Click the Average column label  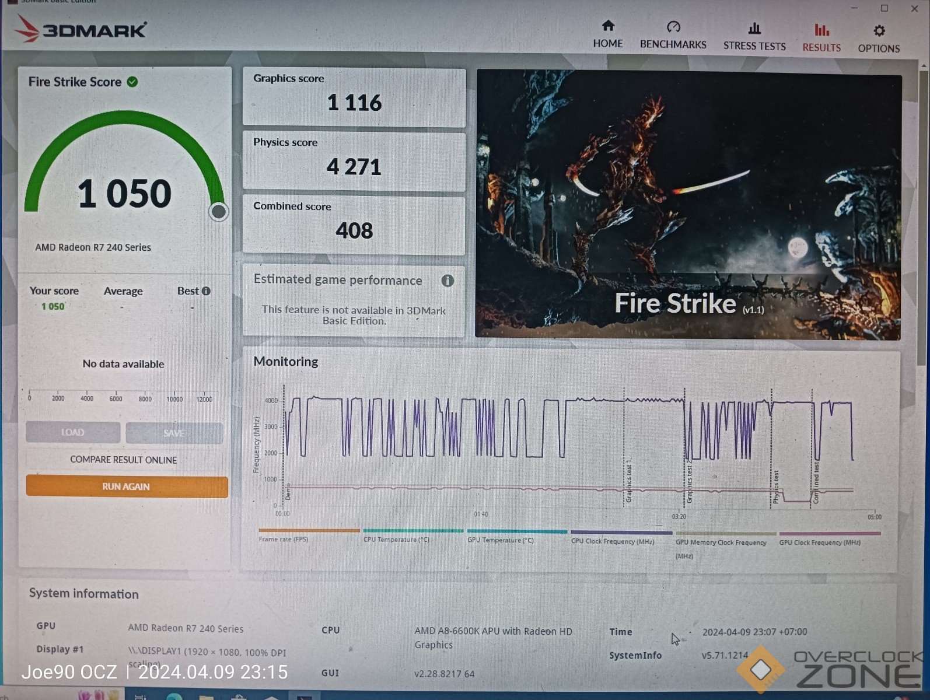123,291
